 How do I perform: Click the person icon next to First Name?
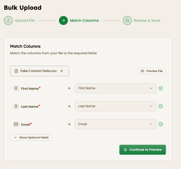[16, 88]
